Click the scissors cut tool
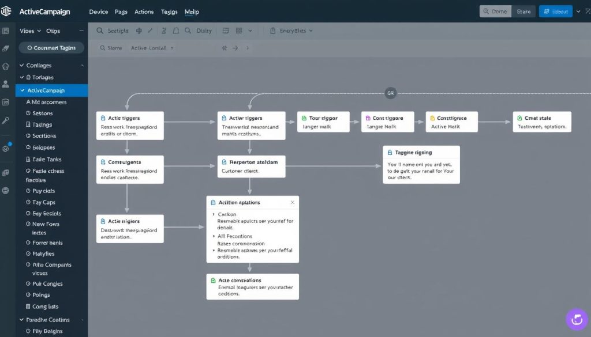The image size is (591, 337). click(164, 31)
